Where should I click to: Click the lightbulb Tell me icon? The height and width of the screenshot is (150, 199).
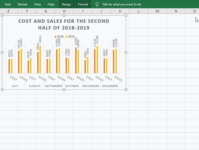click(x=97, y=4)
